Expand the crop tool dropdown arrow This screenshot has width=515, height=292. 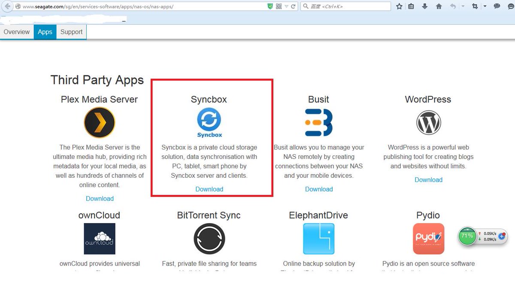(485, 6)
